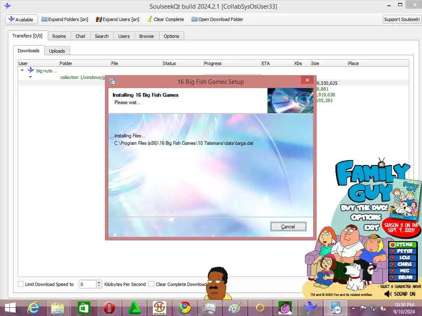
Task: Sort by the File column header
Action: [x=136, y=63]
